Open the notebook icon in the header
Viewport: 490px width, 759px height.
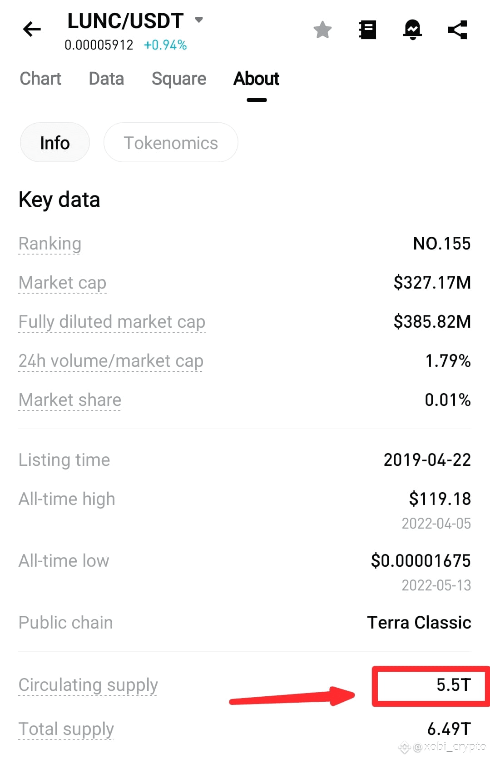click(x=367, y=30)
